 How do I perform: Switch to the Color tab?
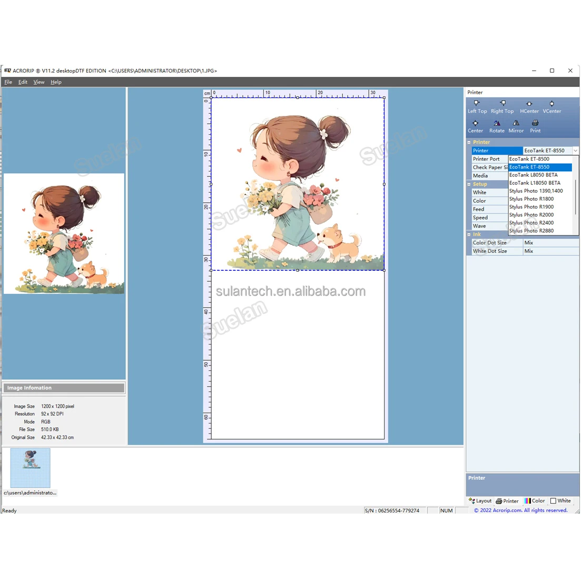(x=534, y=500)
